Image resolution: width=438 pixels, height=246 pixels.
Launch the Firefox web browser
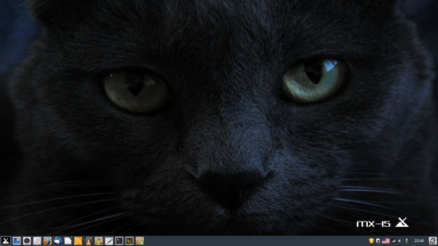coord(48,241)
